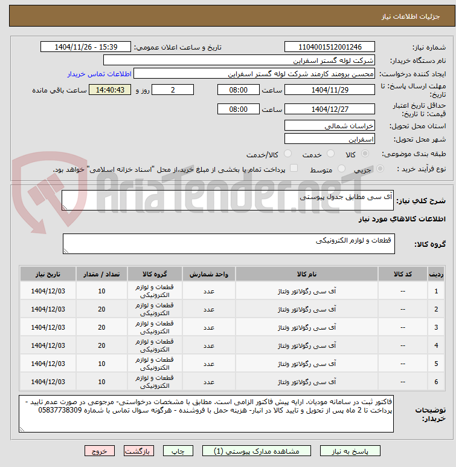Click the remaining days field showing 2

click(x=173, y=90)
